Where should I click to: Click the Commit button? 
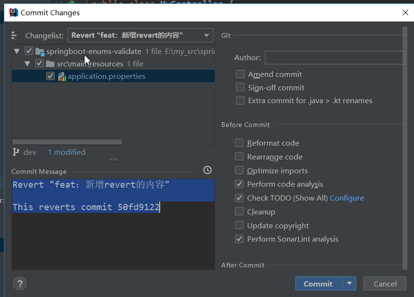[318, 284]
